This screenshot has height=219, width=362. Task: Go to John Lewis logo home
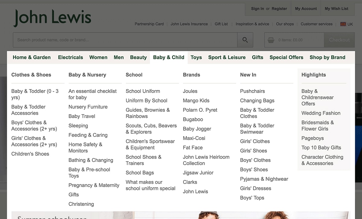click(x=52, y=18)
